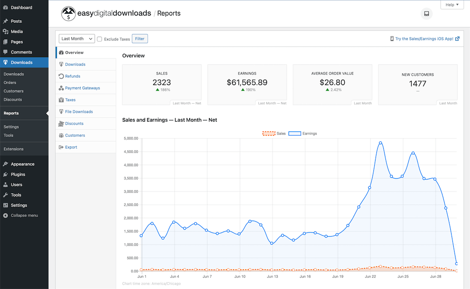
Task: Click the Refunds circular arrow icon
Action: point(61,76)
